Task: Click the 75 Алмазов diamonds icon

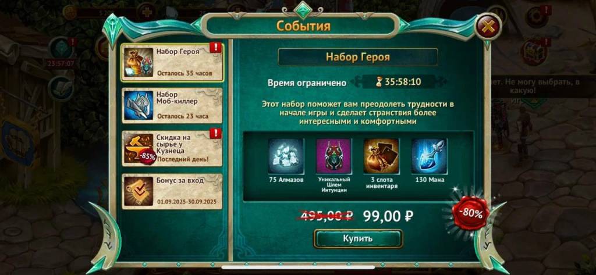Action: 286,156
